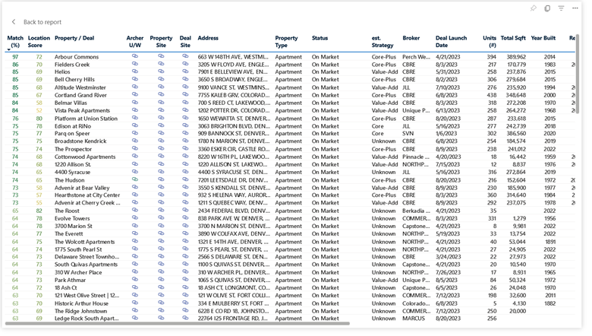This screenshot has width=592, height=336.
Task: Sort by Location Score column header
Action: [39, 42]
